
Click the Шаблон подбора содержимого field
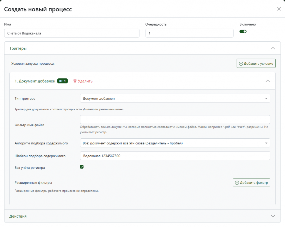click(175, 156)
